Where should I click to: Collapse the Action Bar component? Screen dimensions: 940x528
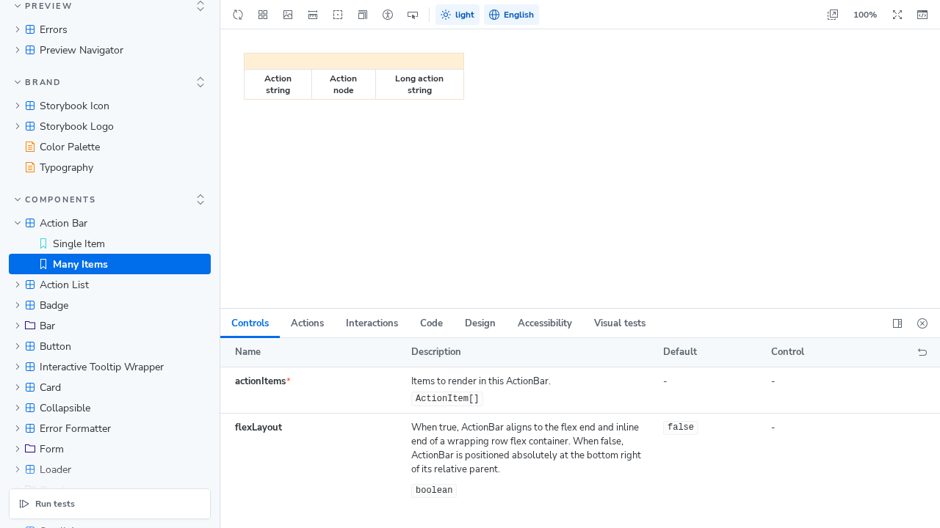[109, 223]
